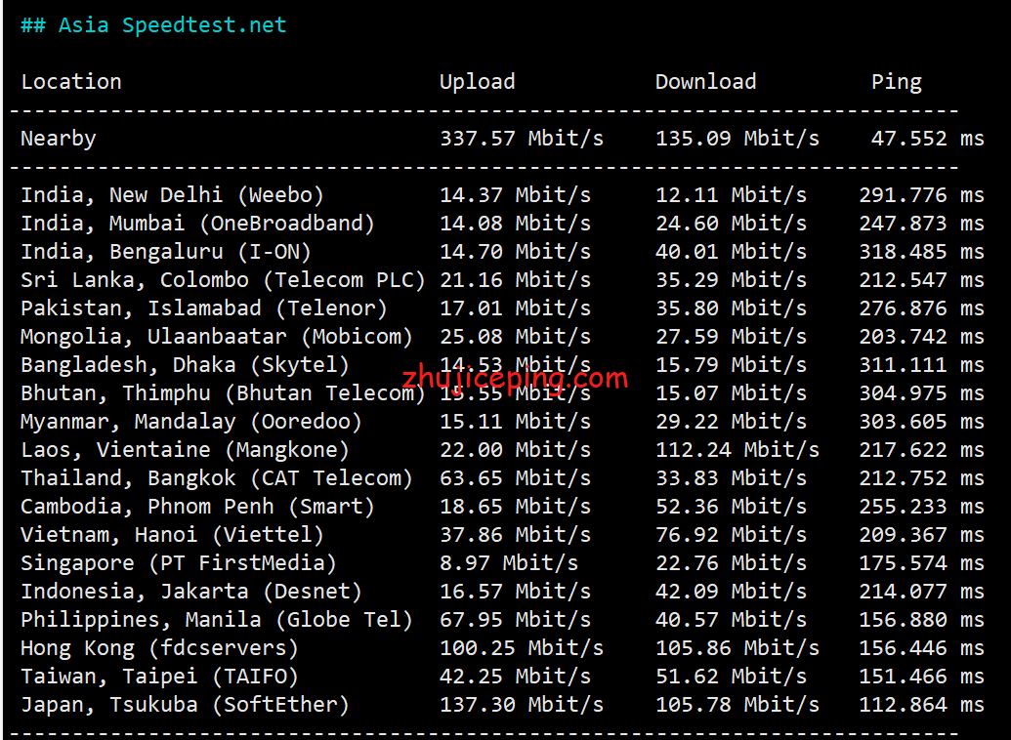Select the Upload column header
This screenshot has height=740, width=1011.
(477, 83)
